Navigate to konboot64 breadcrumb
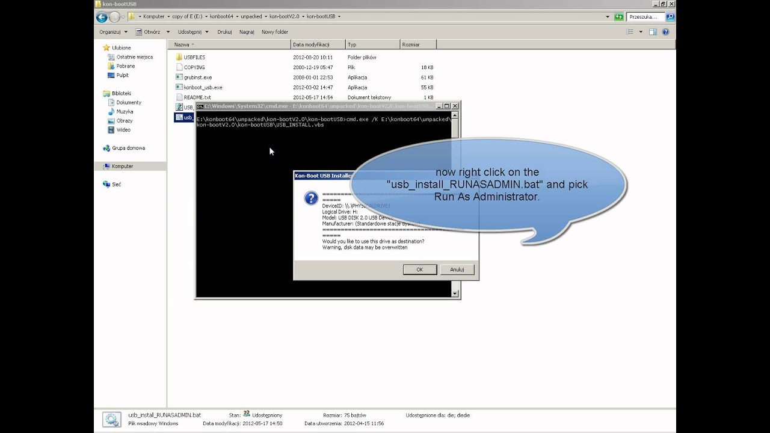 click(221, 17)
